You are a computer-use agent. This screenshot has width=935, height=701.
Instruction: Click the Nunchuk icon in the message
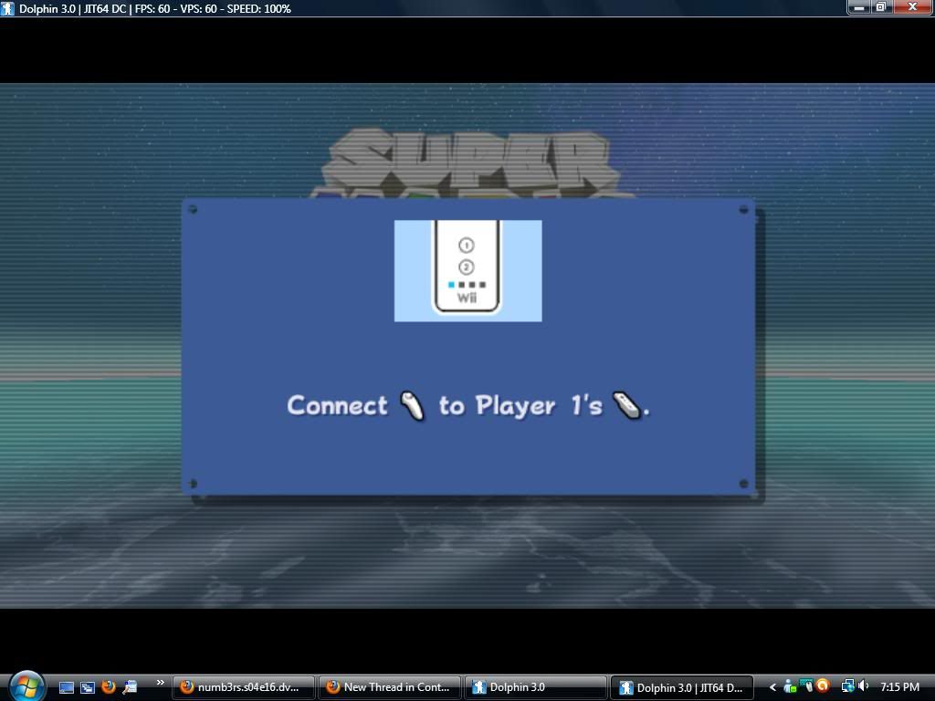click(412, 406)
